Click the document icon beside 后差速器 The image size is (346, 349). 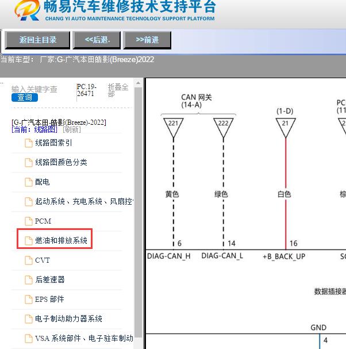tap(29, 280)
